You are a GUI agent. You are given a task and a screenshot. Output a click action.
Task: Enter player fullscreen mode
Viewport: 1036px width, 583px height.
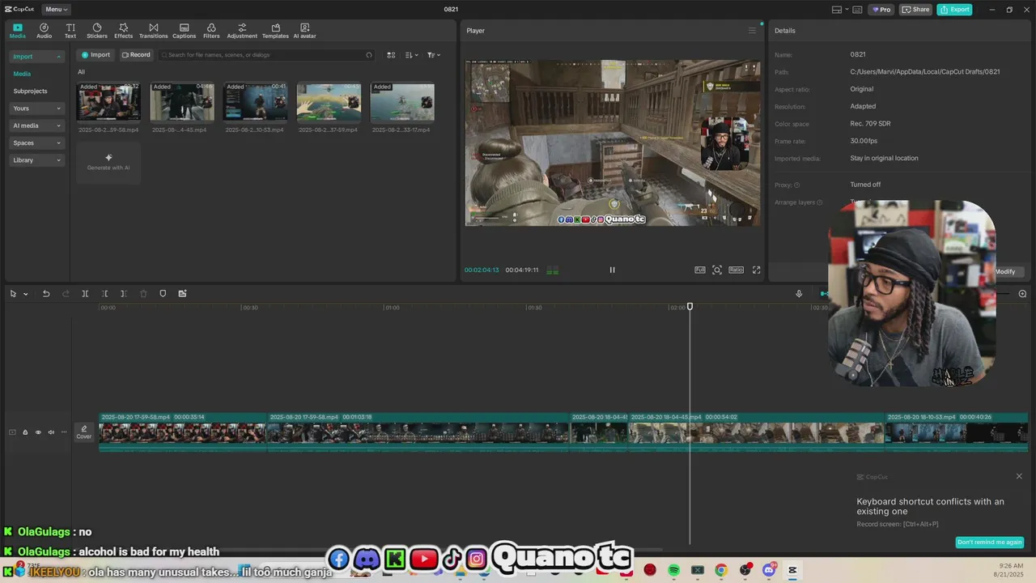tap(757, 270)
